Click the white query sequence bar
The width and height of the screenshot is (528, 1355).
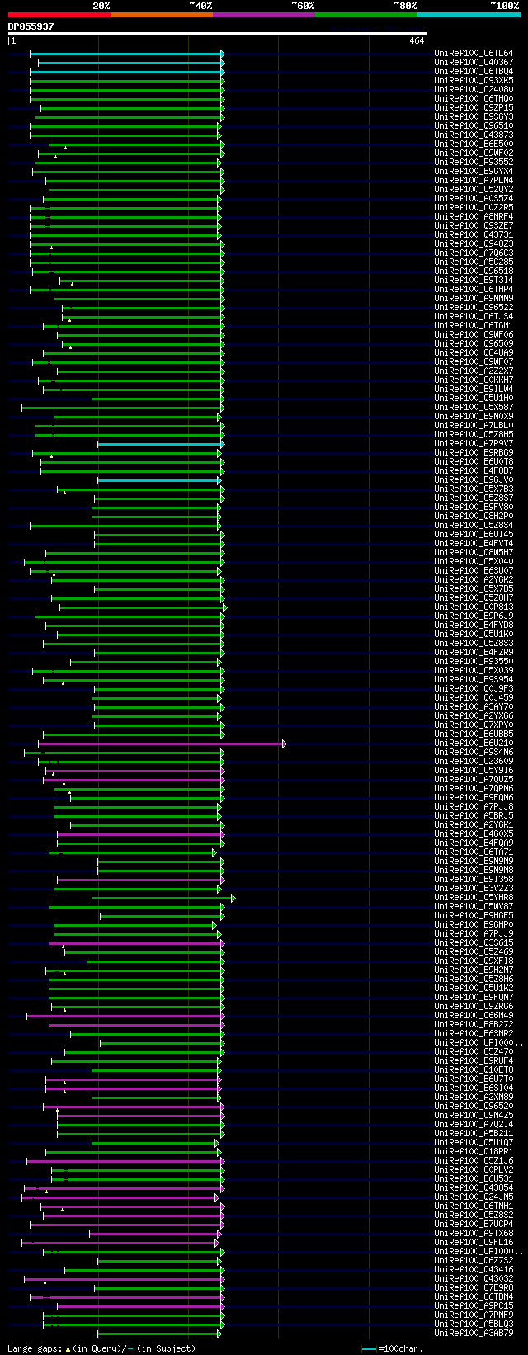(218, 34)
